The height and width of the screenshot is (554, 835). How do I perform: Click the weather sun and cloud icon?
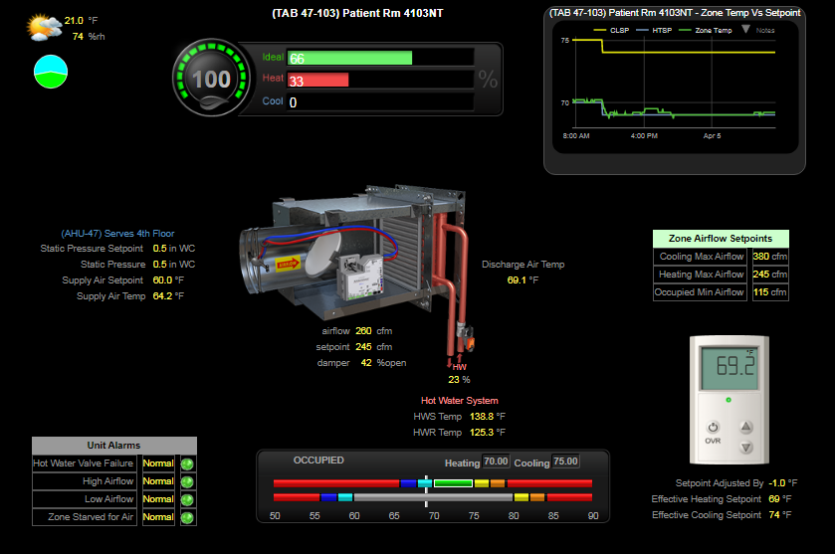click(44, 28)
